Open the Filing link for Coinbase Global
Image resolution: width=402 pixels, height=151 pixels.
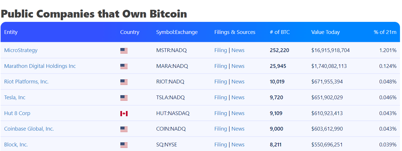[221, 129]
